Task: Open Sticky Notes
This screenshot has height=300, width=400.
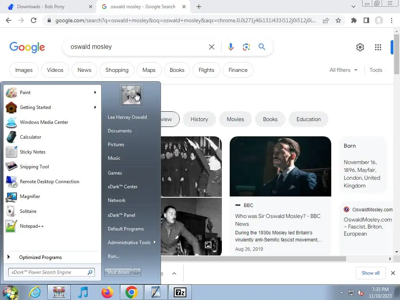Action: (52, 152)
